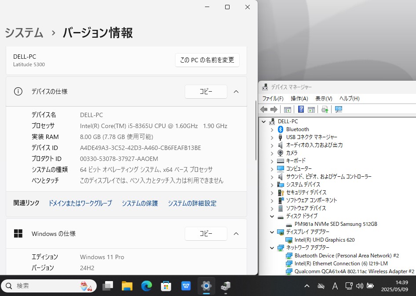The height and width of the screenshot is (296, 416).
Task: Select the オーディオの入力および出力 speaker icon
Action: click(x=281, y=145)
